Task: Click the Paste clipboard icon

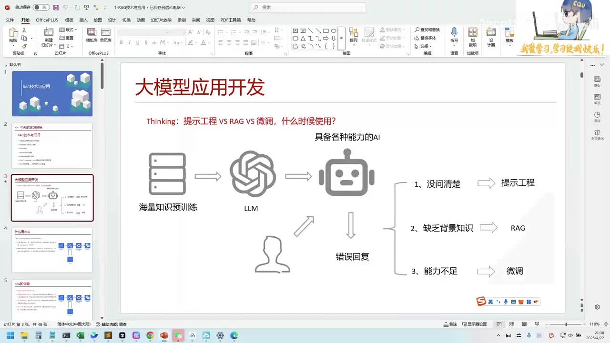Action: click(x=13, y=33)
